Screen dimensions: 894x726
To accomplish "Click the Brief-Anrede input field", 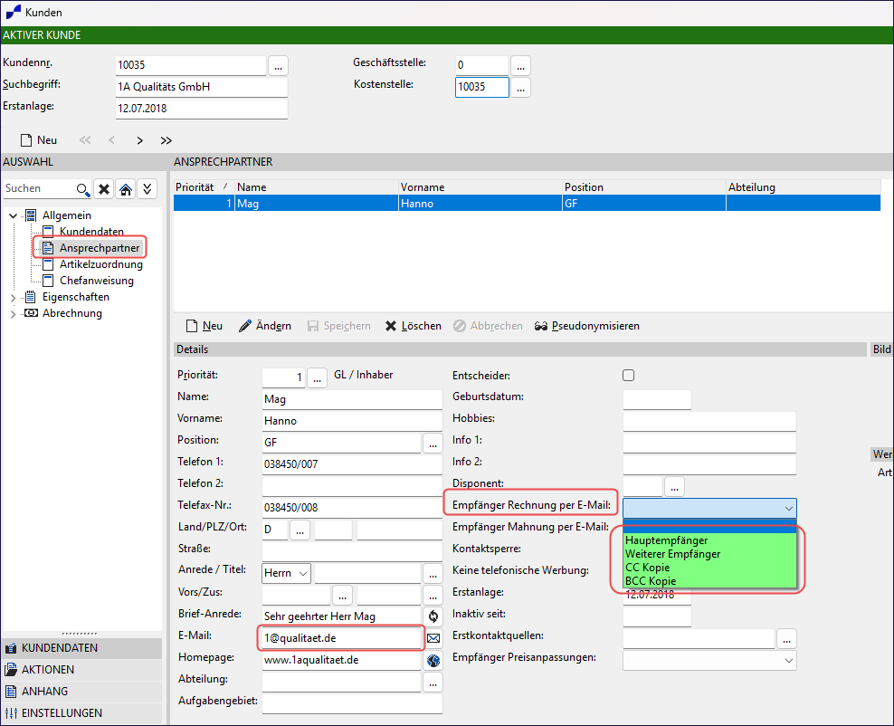I will [x=341, y=616].
